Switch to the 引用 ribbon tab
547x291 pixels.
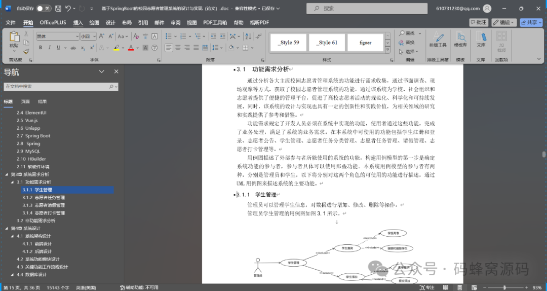143,22
